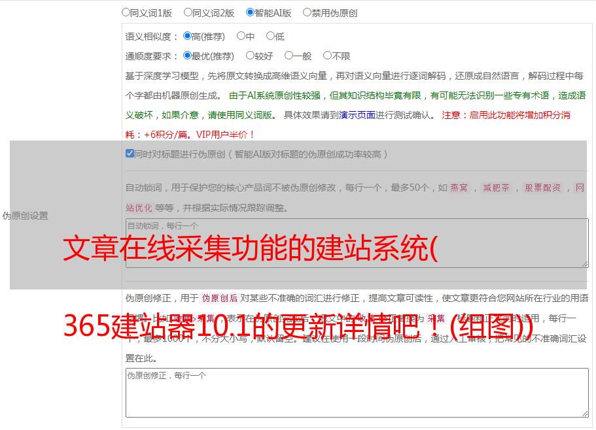Image resolution: width=596 pixels, height=430 pixels.
Task: Set 通顺度要求 to 不限
Action: (x=327, y=56)
